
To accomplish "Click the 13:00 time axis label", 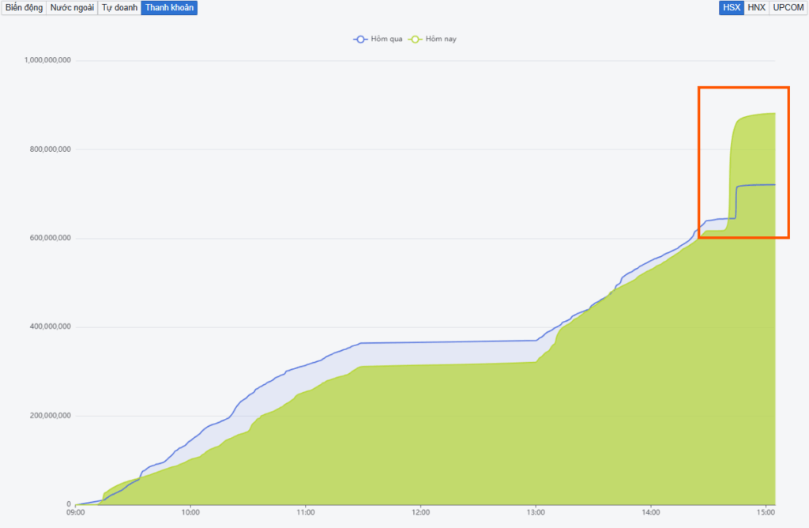I will (x=536, y=512).
